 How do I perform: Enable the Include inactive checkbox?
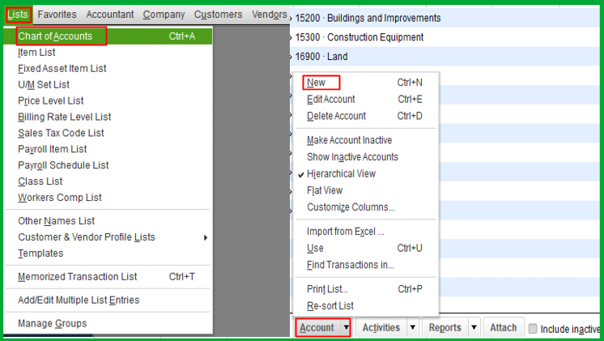click(x=533, y=329)
